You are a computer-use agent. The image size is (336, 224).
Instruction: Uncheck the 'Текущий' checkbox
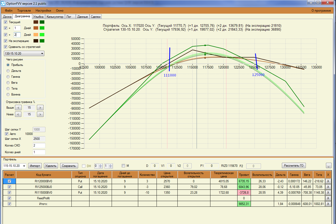(x=6, y=22)
